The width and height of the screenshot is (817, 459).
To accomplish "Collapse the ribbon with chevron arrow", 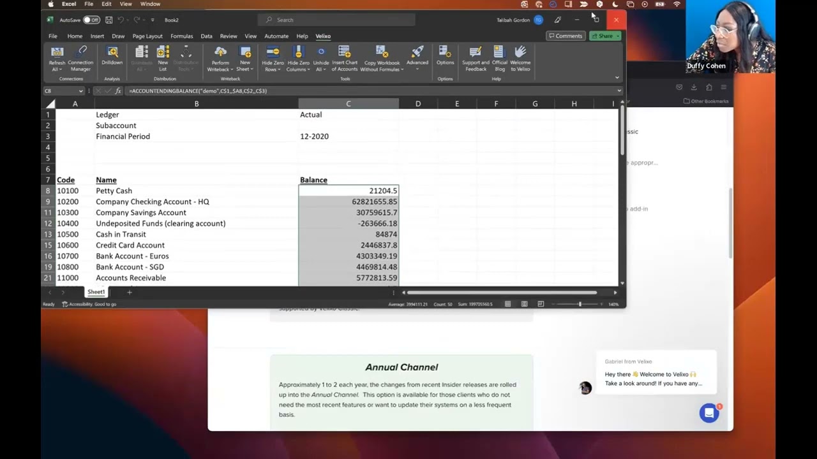I will (x=617, y=78).
